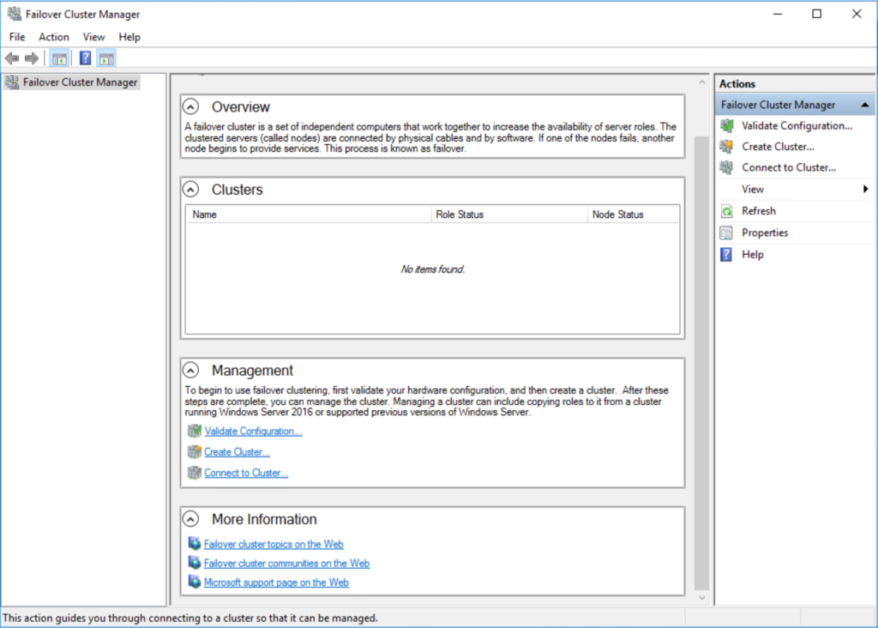Click the vertical scrollbar down arrow

[702, 597]
